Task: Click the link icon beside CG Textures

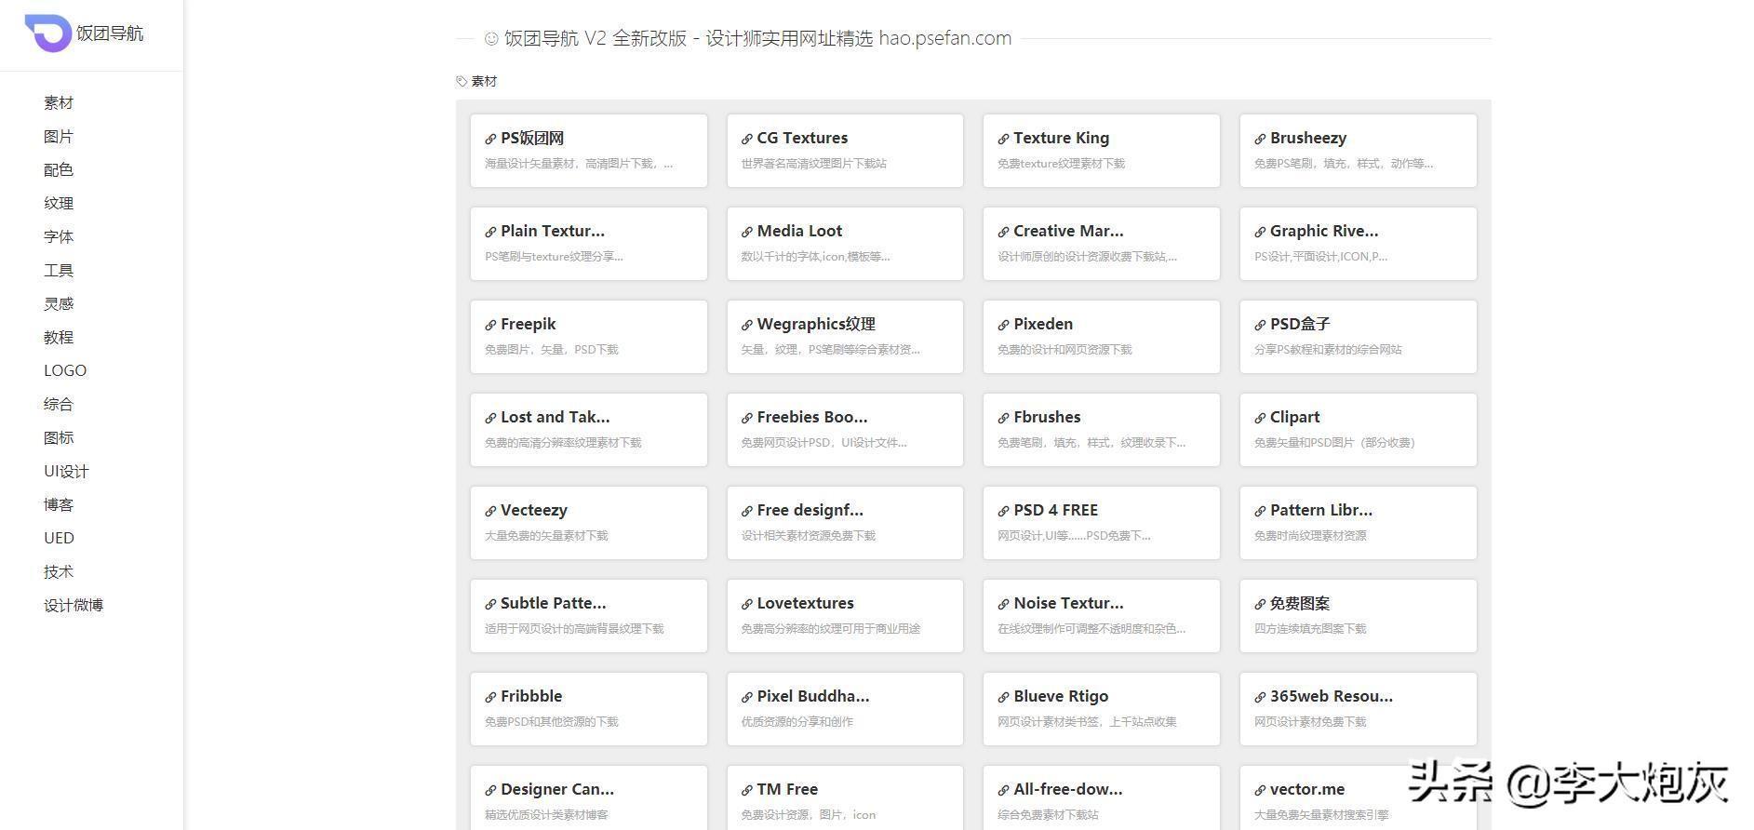Action: coord(746,140)
